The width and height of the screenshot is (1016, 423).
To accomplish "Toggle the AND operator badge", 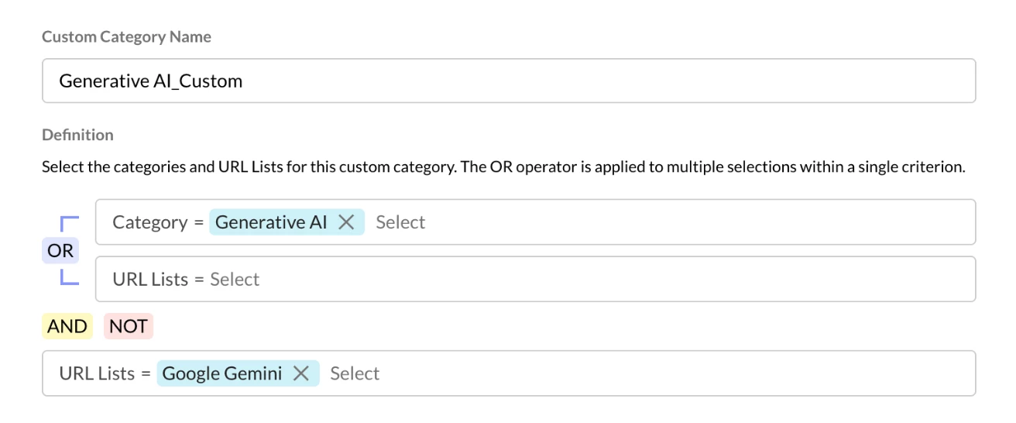I will (x=67, y=327).
